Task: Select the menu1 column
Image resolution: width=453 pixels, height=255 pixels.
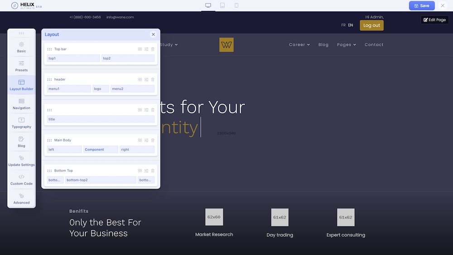Action: 69,89
